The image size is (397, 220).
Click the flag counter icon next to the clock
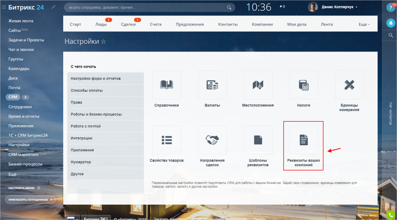point(282,7)
